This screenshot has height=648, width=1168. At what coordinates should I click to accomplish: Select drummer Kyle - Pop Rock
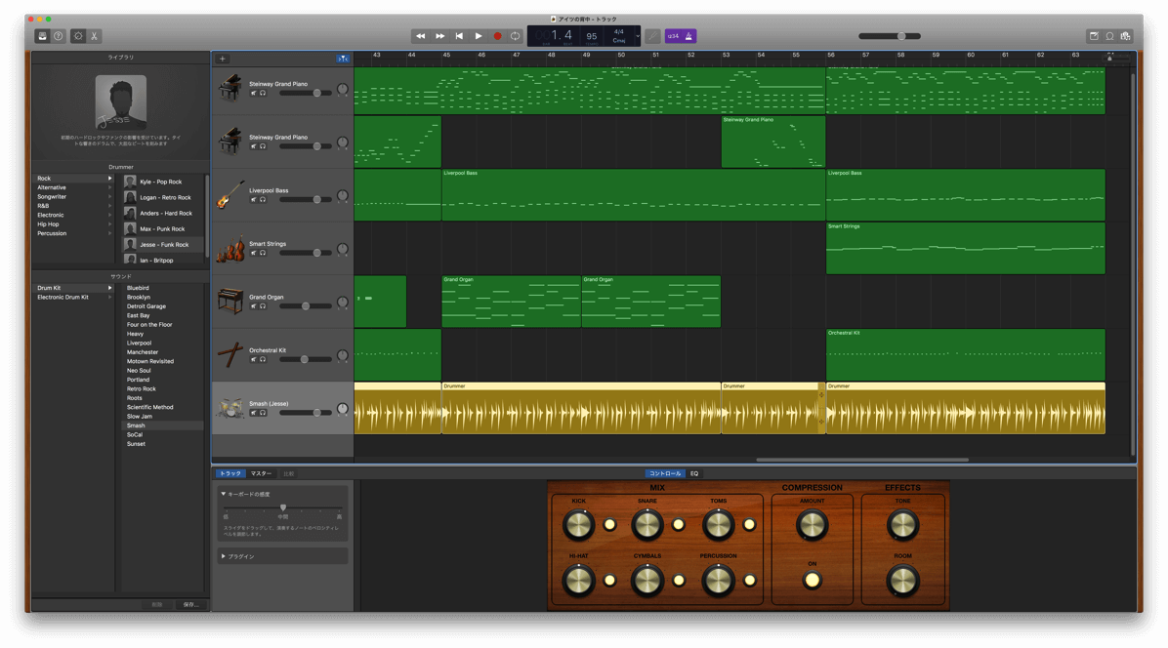click(162, 182)
